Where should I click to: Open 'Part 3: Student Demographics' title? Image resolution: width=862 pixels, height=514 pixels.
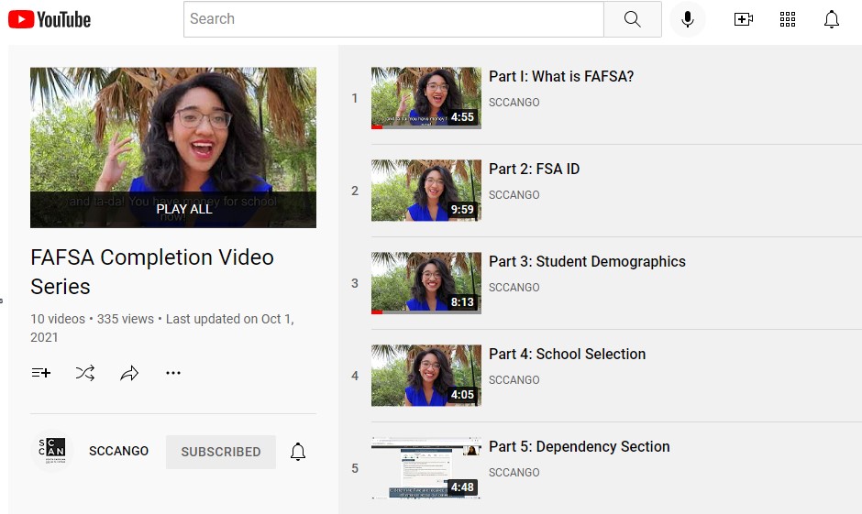click(587, 261)
